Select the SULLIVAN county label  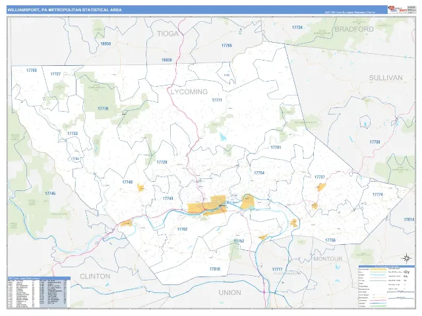(x=386, y=78)
